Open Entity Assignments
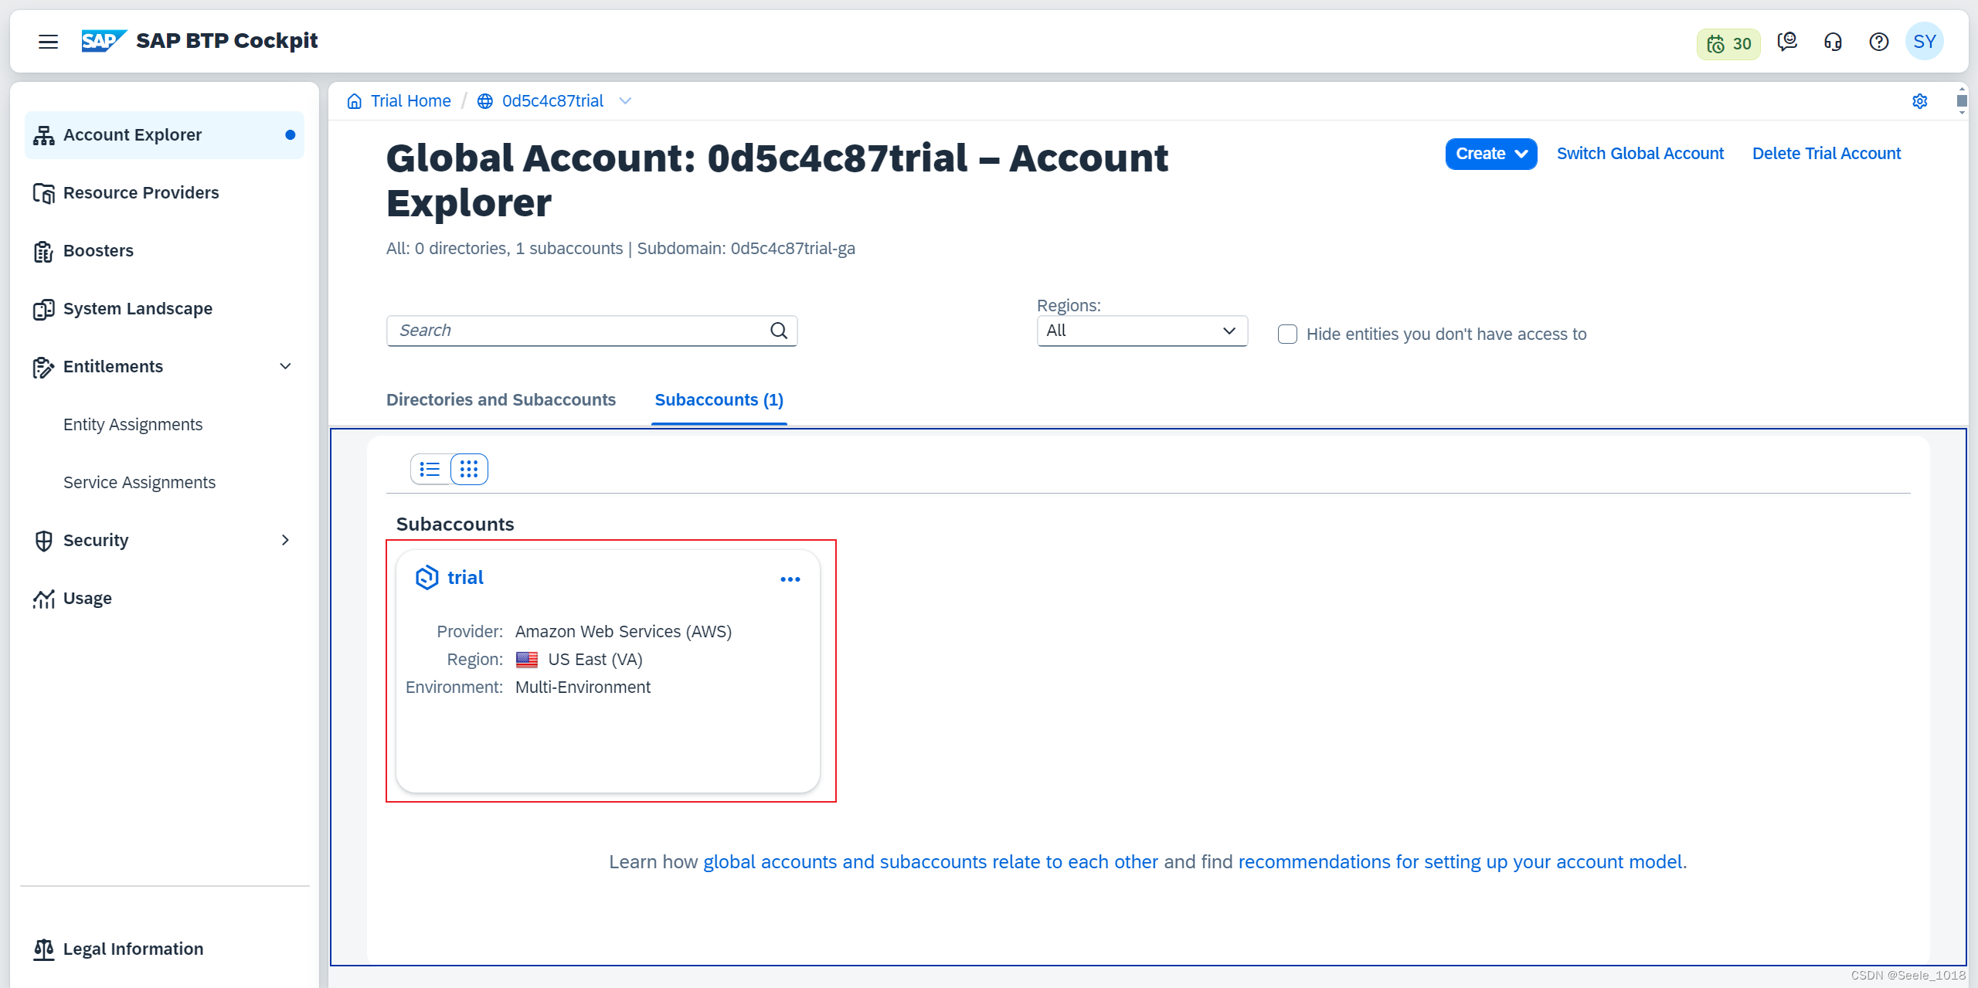Viewport: 1978px width, 988px height. click(x=133, y=425)
